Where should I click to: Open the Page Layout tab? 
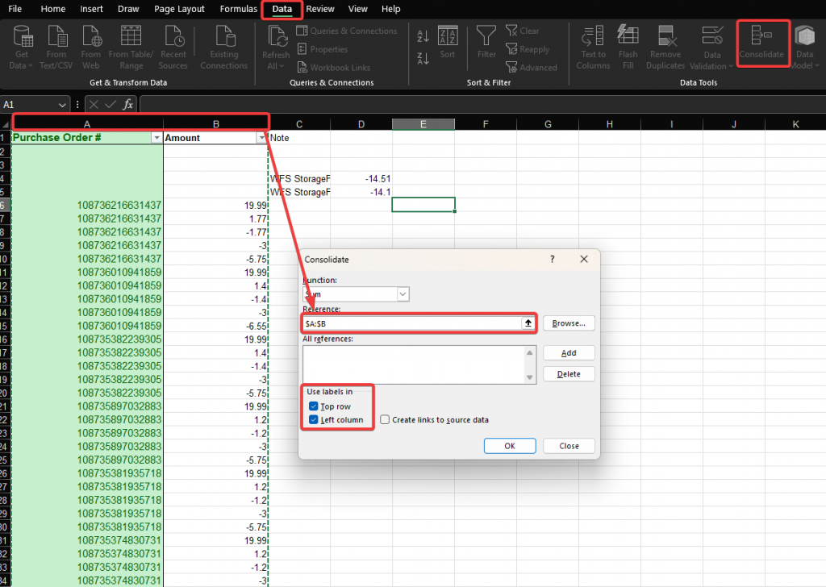coord(179,9)
